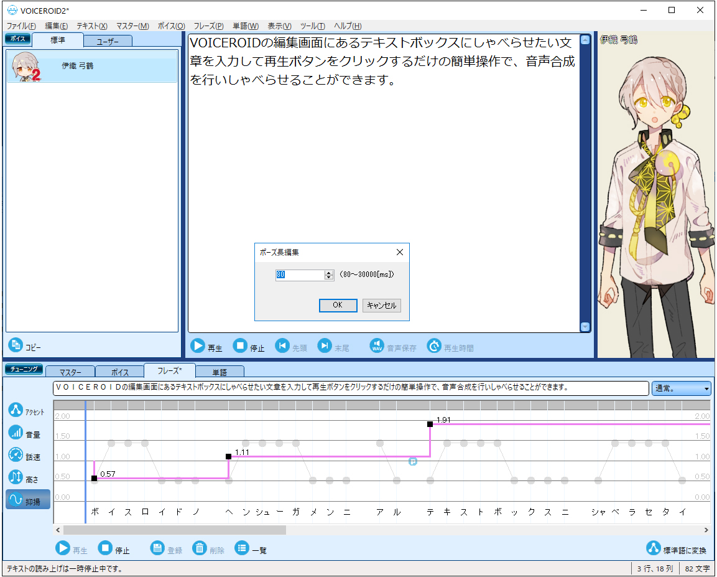Confirm pause length with OK
Screen dimensions: 717x577
coord(338,305)
